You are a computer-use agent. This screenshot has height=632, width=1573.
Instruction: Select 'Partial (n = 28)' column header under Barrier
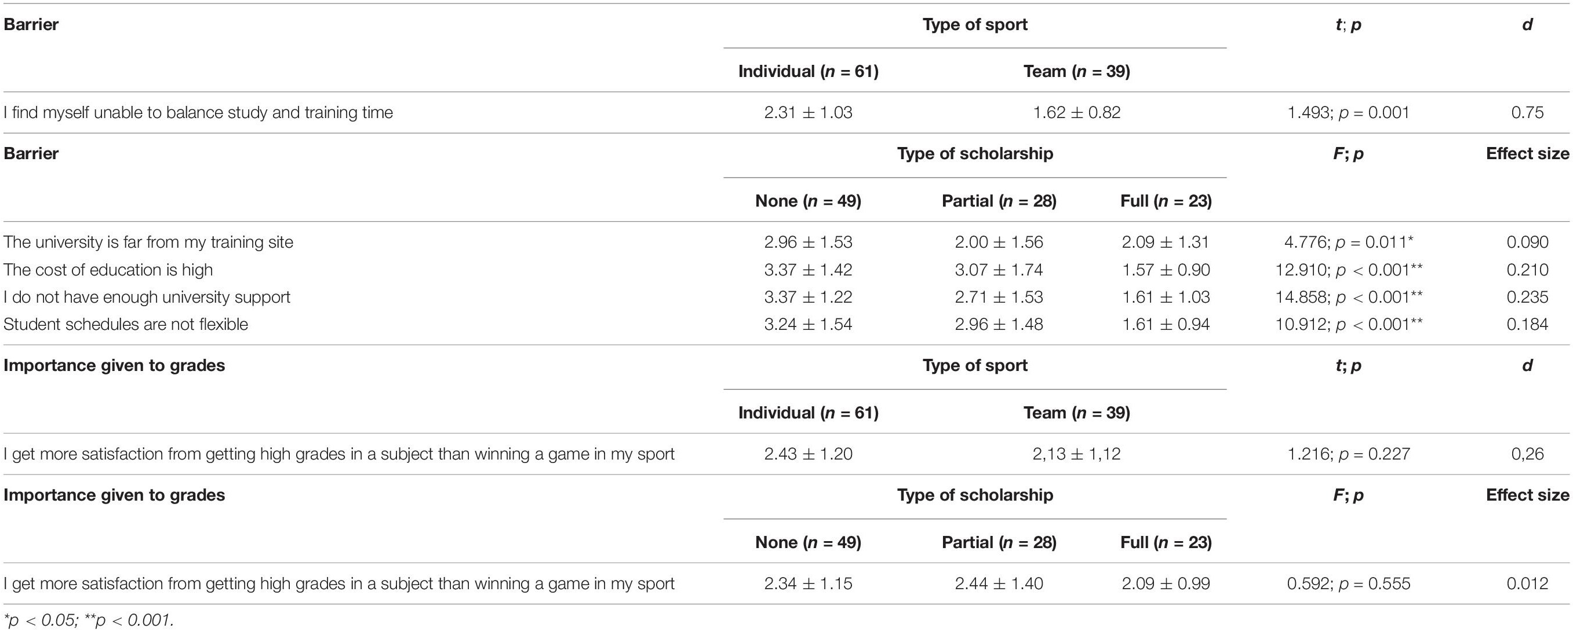pyautogui.click(x=999, y=201)
